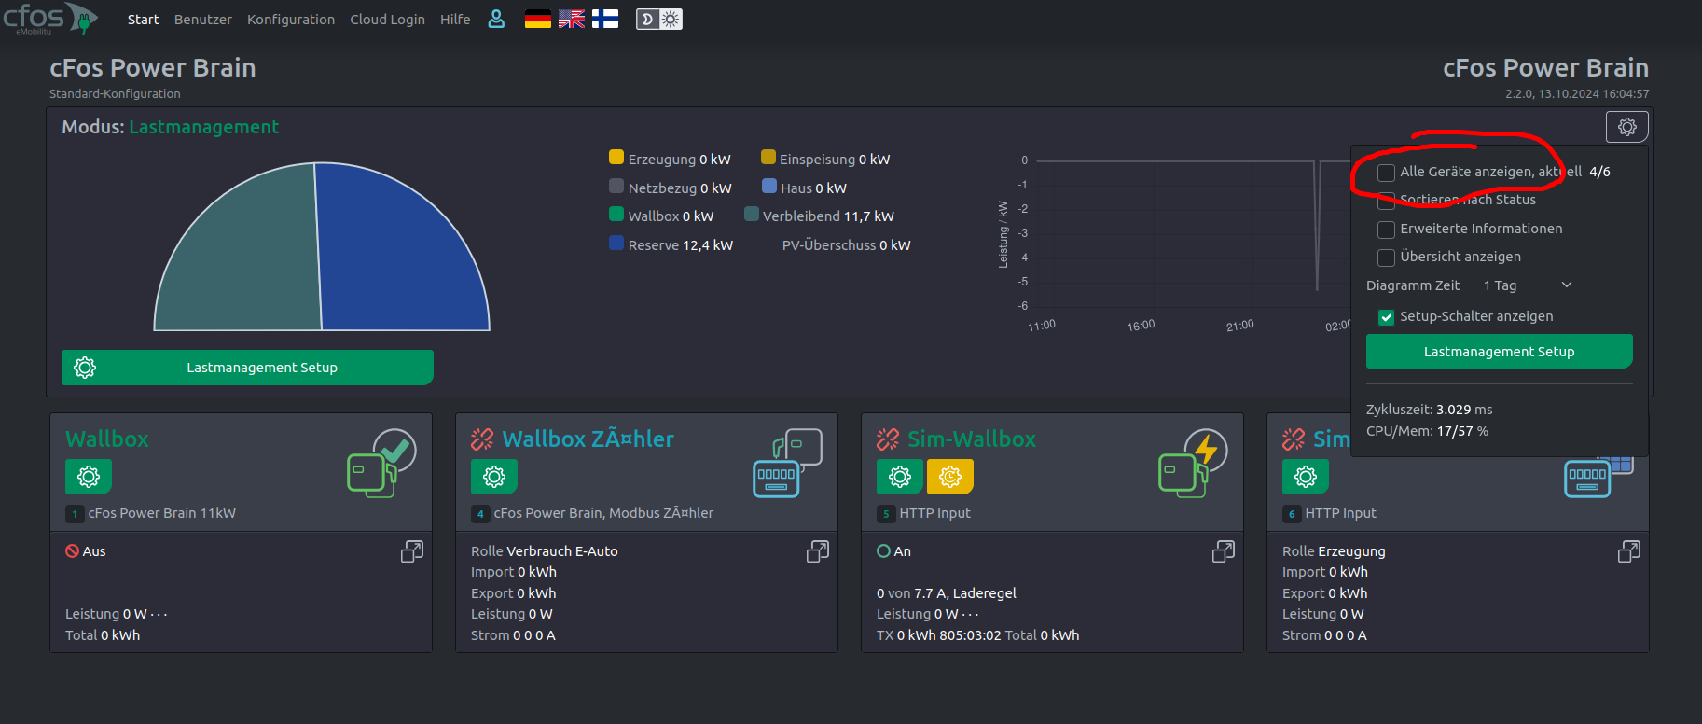
Task: Open settings gear of Wallbox Zähler tile
Action: pyautogui.click(x=494, y=477)
